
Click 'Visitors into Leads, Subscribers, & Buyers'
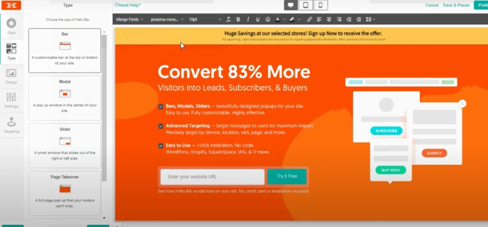pos(233,88)
